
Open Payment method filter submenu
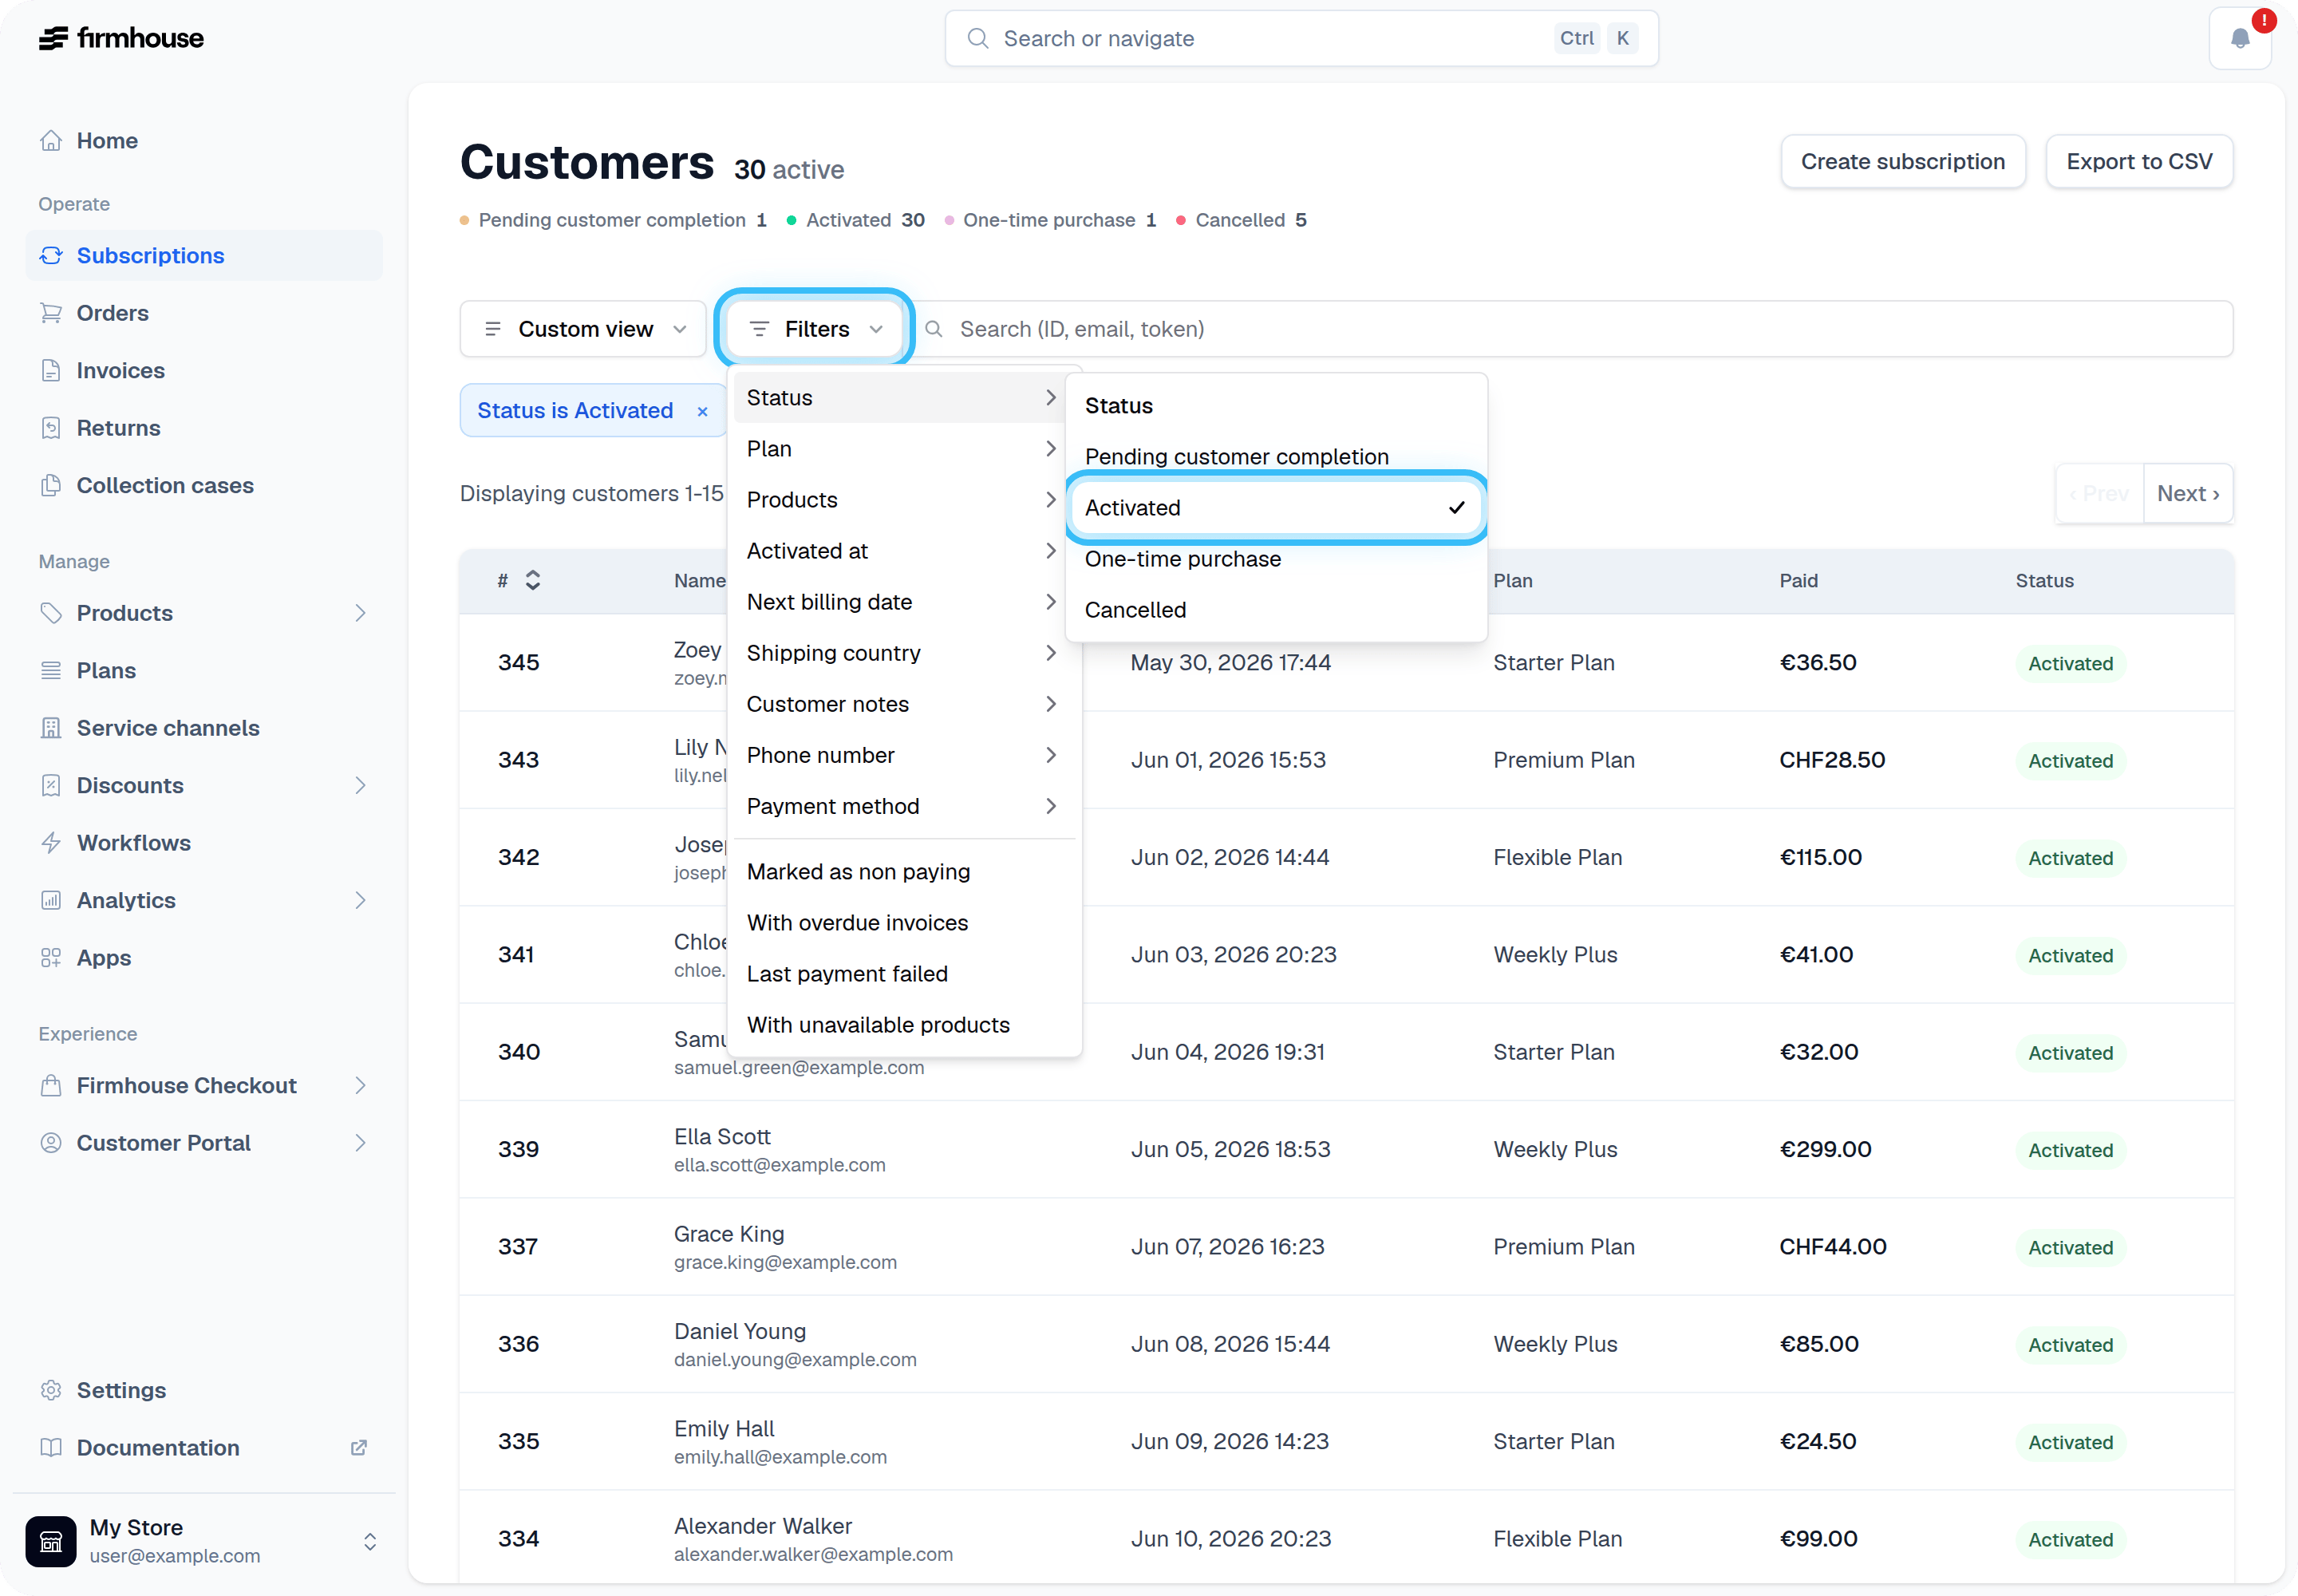click(903, 806)
